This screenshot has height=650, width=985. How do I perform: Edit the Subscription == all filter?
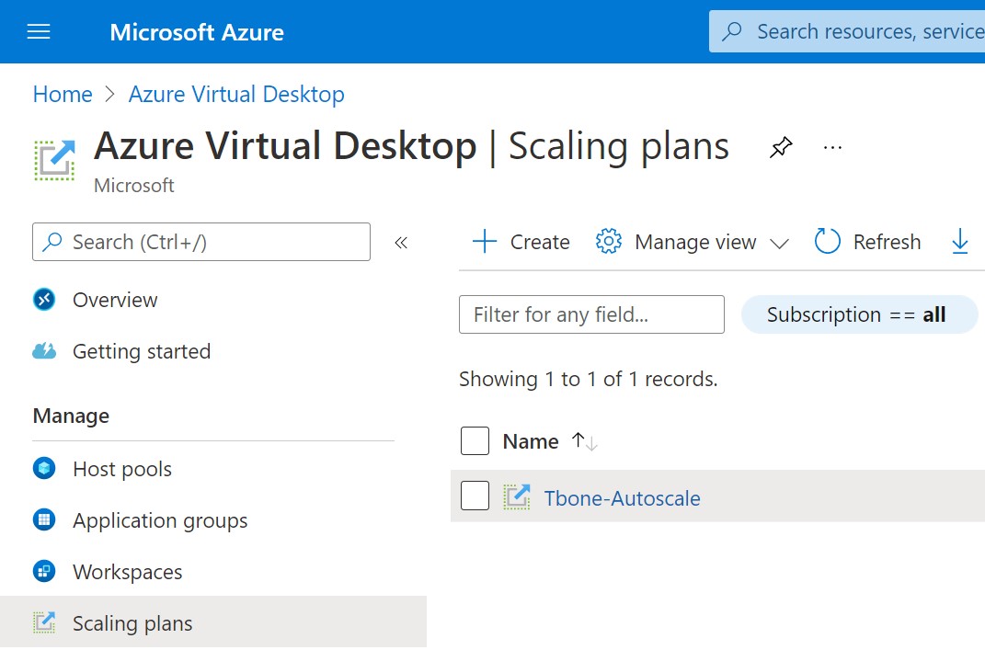click(859, 314)
